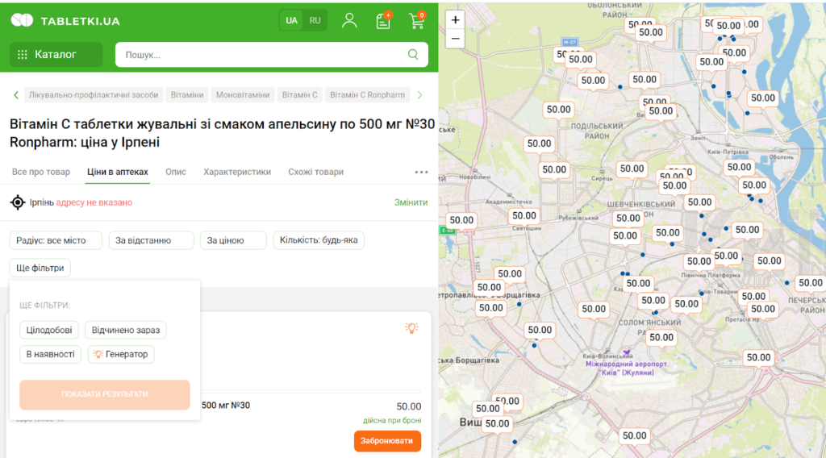826x458 pixels.
Task: Click the Tabletki.ua logo
Action: 65,20
